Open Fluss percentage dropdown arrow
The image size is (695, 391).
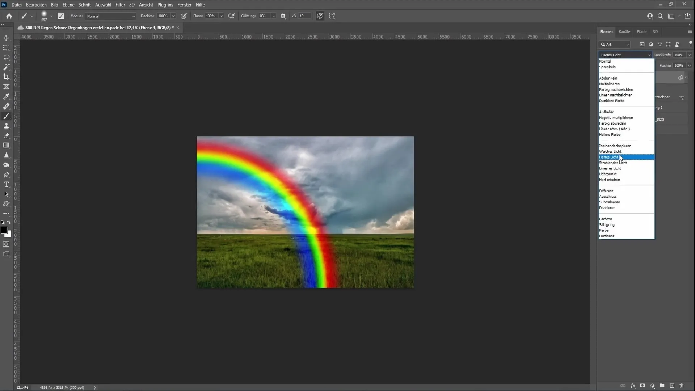[221, 16]
